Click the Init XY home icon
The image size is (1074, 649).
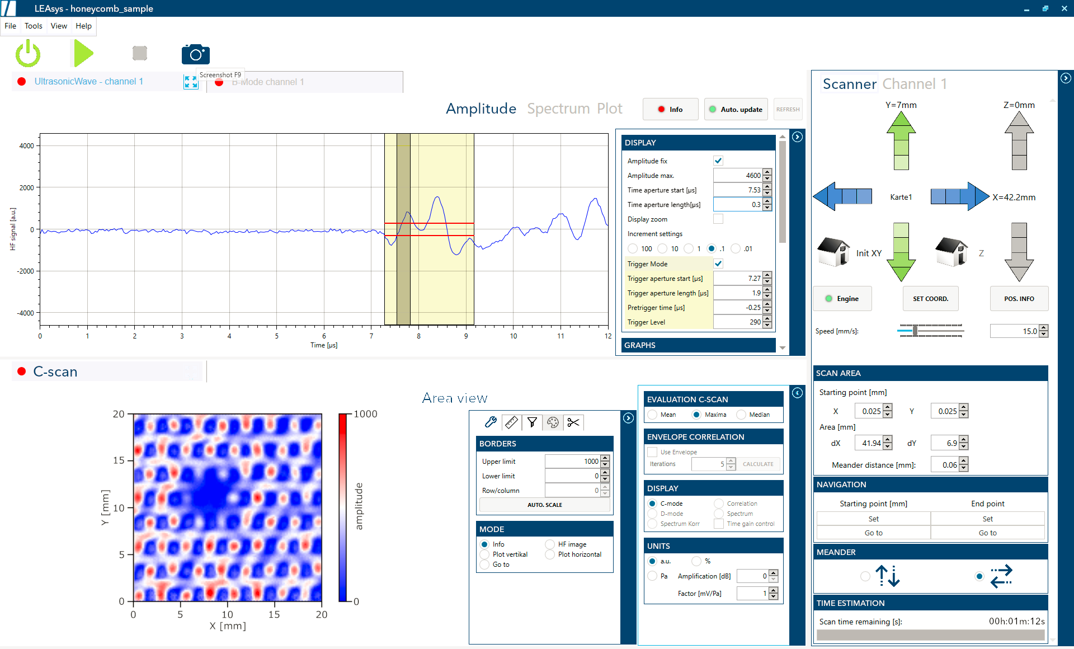833,252
